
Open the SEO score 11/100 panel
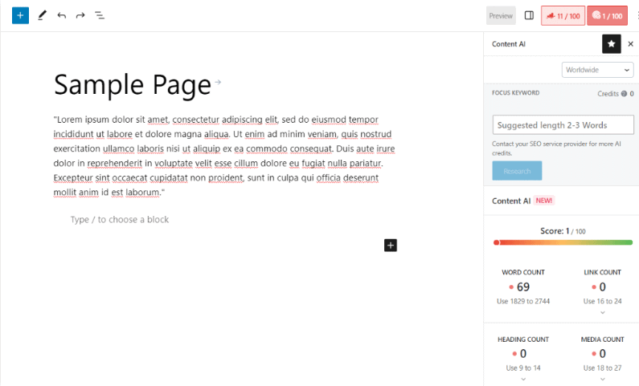click(x=563, y=15)
